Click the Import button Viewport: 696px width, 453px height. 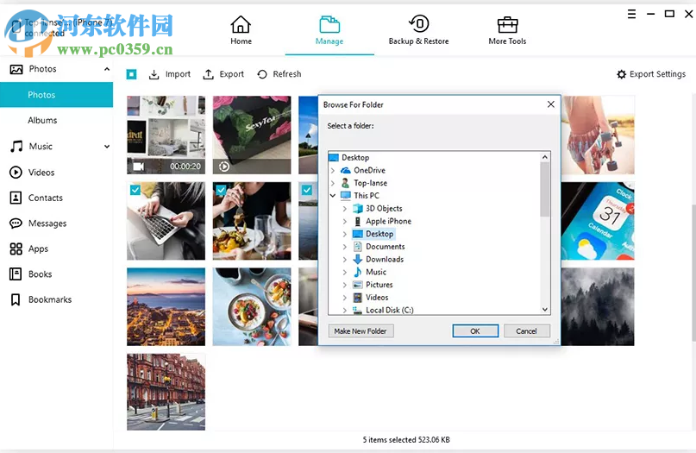170,74
